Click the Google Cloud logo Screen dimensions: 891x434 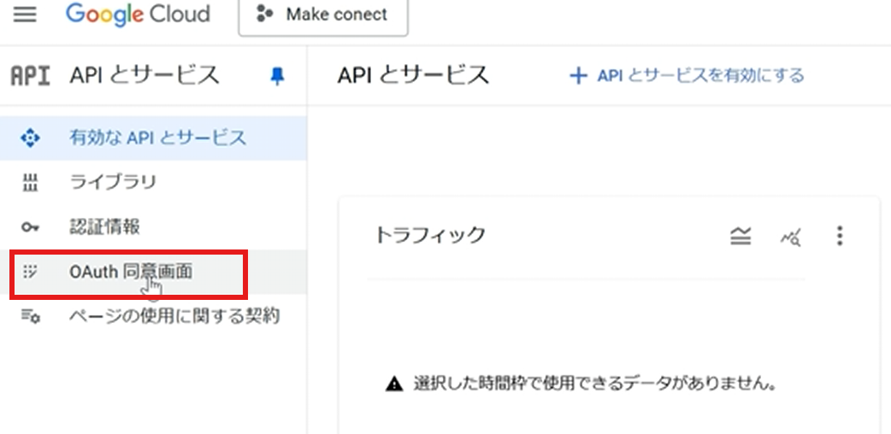[x=138, y=15]
